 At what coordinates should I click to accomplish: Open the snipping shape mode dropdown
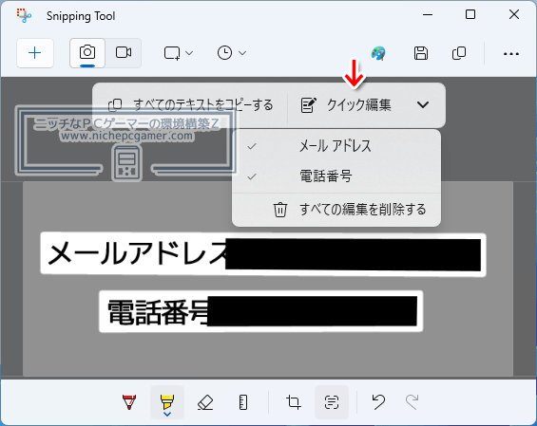(179, 53)
